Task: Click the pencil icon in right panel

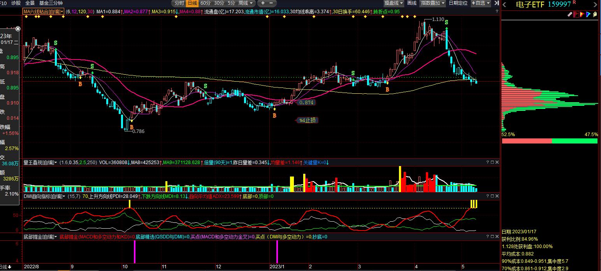Action: coord(569,15)
